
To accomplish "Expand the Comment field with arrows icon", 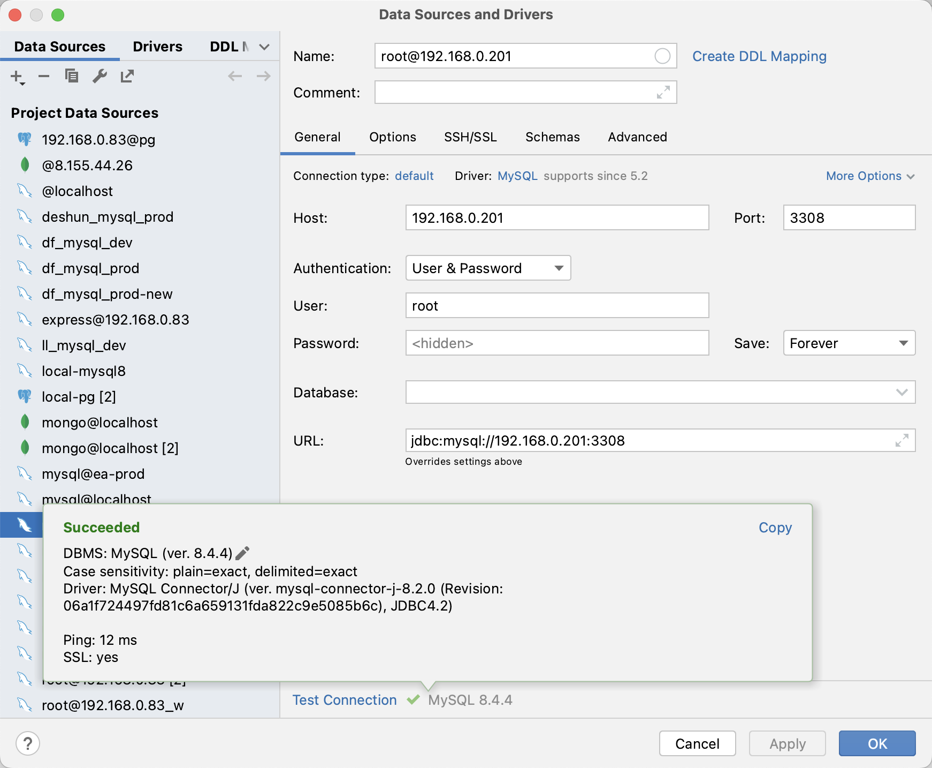I will [663, 93].
